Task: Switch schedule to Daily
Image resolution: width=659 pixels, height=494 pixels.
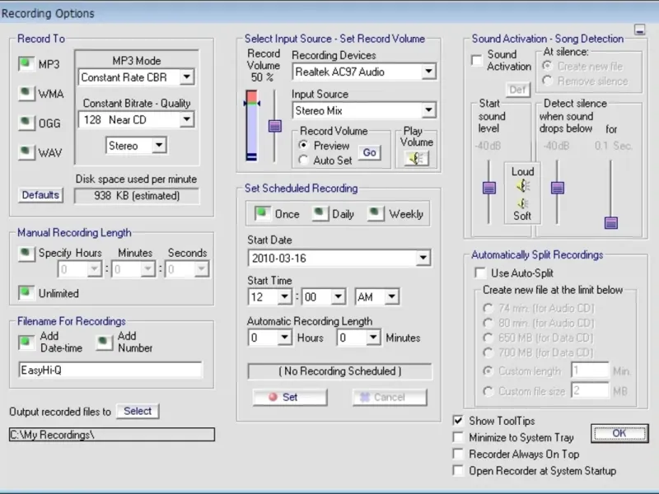Action: 319,213
